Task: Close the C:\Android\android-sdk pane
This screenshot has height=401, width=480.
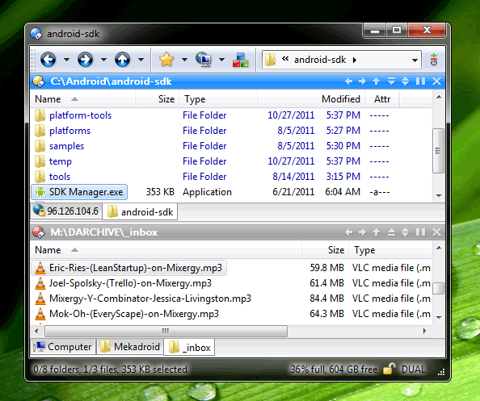Action: tap(436, 81)
